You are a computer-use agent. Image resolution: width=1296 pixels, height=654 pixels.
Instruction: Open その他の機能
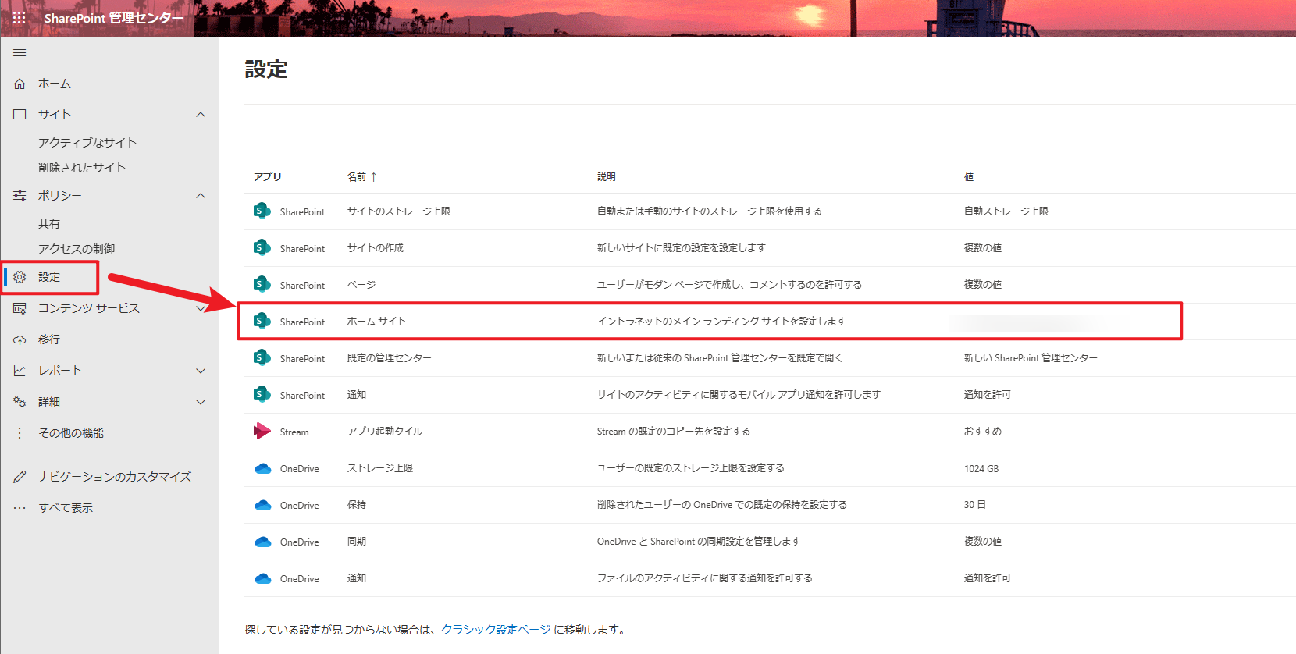71,433
